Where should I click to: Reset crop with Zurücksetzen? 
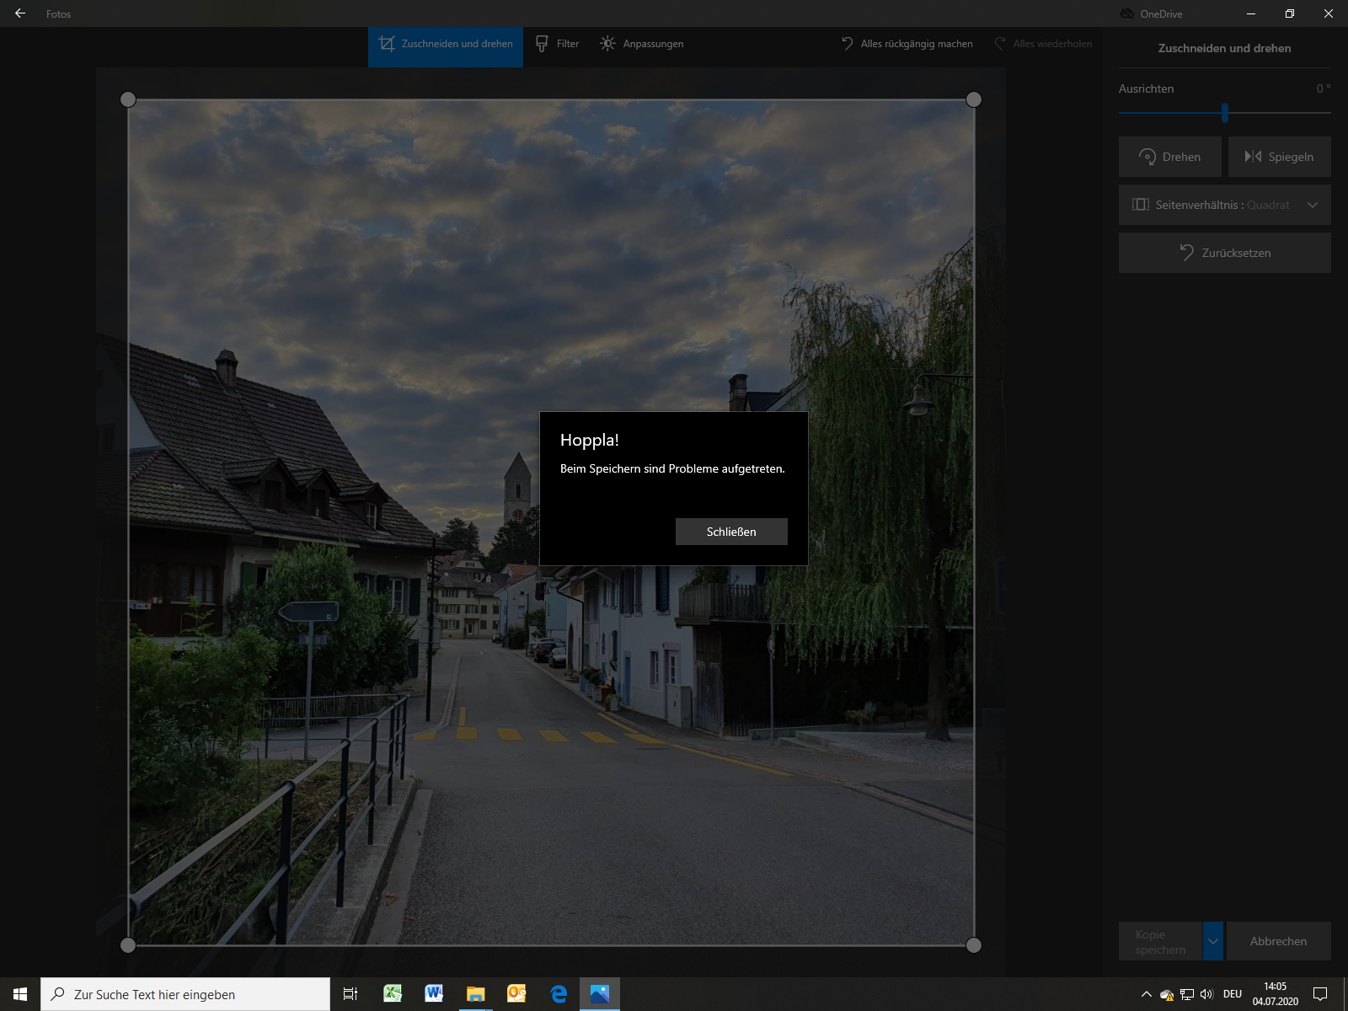click(1225, 253)
